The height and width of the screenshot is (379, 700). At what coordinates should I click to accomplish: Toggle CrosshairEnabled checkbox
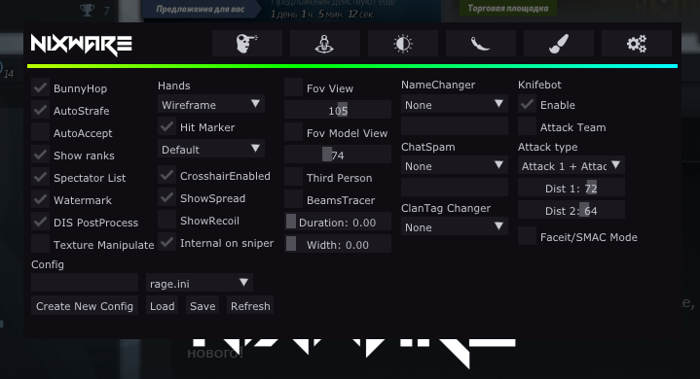click(166, 175)
